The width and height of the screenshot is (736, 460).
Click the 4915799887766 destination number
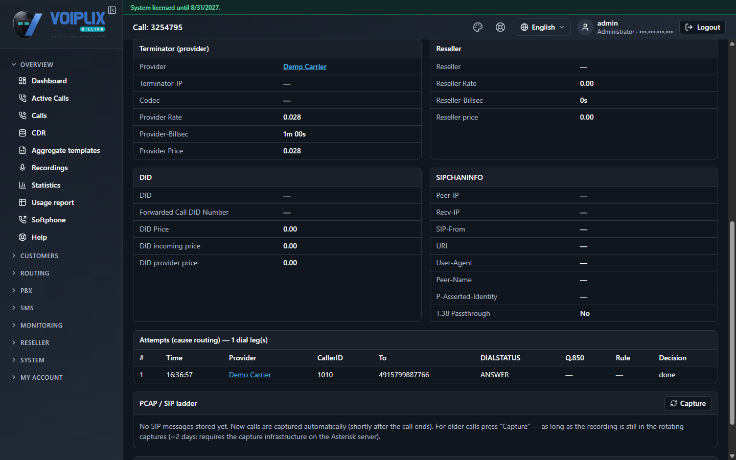(404, 375)
